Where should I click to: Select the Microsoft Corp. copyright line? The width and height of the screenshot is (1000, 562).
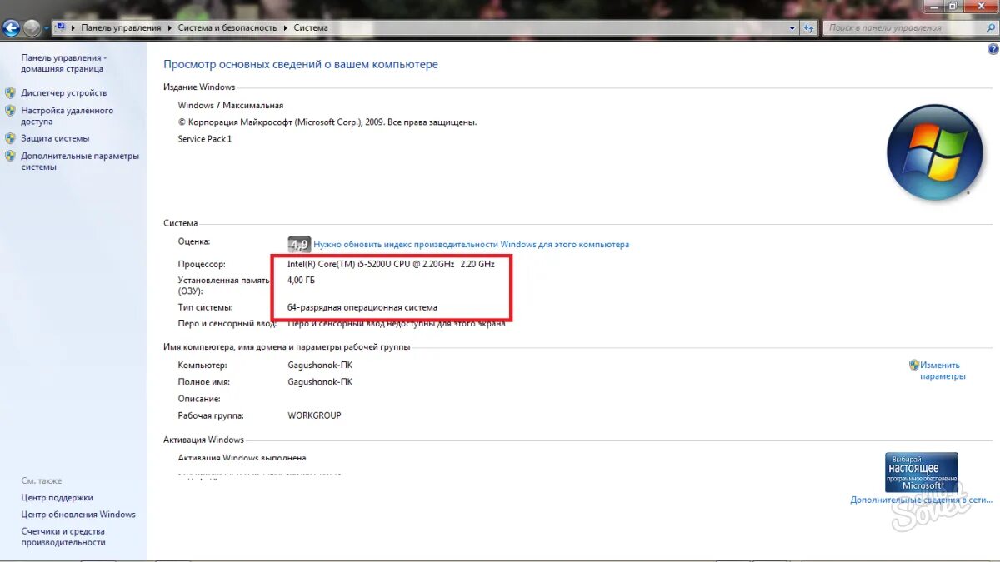tap(327, 122)
